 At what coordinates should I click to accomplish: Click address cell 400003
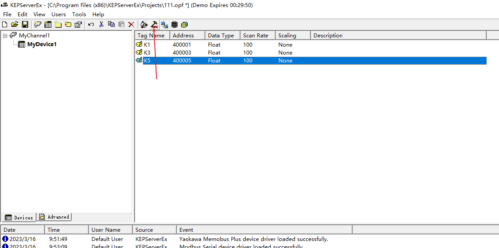[x=182, y=52]
